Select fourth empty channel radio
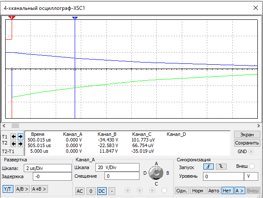This screenshot has width=263, height=198. pyautogui.click(x=164, y=191)
